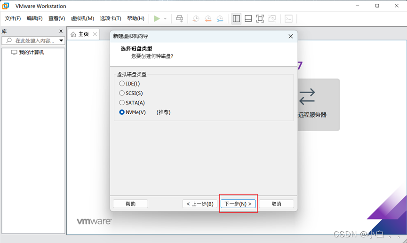Open the snapshot manager icon
Screen dimensions: 407x243
tap(220, 19)
